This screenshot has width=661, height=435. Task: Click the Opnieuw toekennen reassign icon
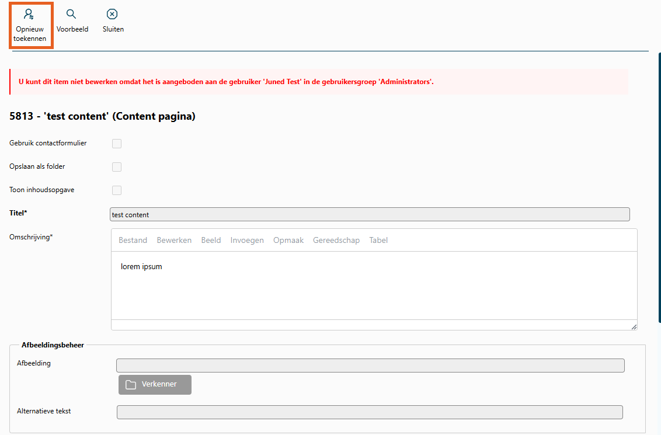29,15
